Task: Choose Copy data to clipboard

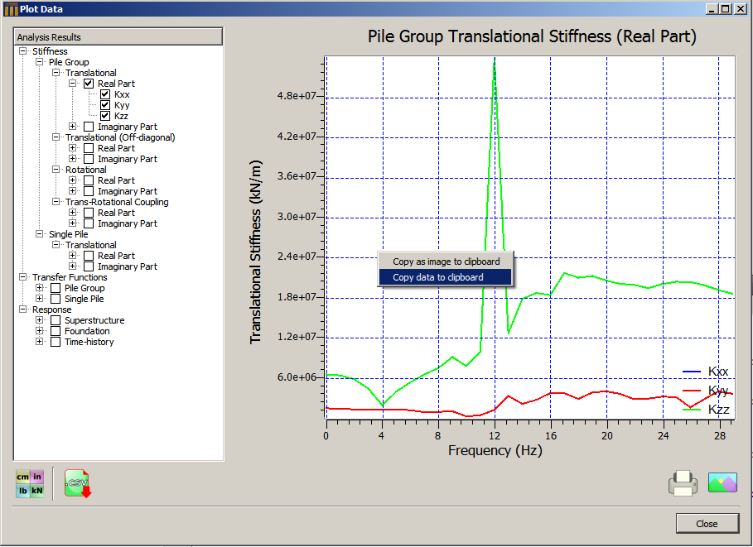Action: (437, 277)
